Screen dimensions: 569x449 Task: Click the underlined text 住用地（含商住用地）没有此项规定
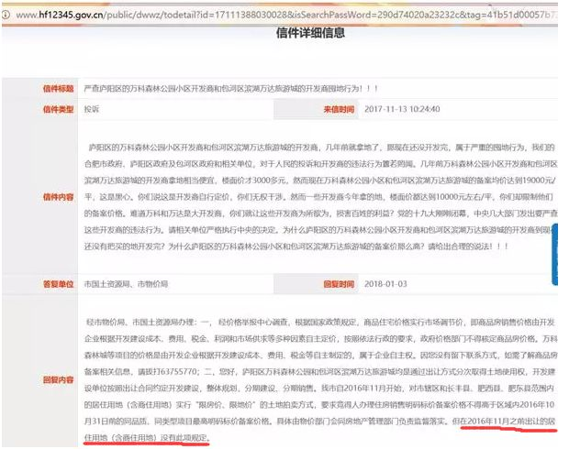[147, 438]
